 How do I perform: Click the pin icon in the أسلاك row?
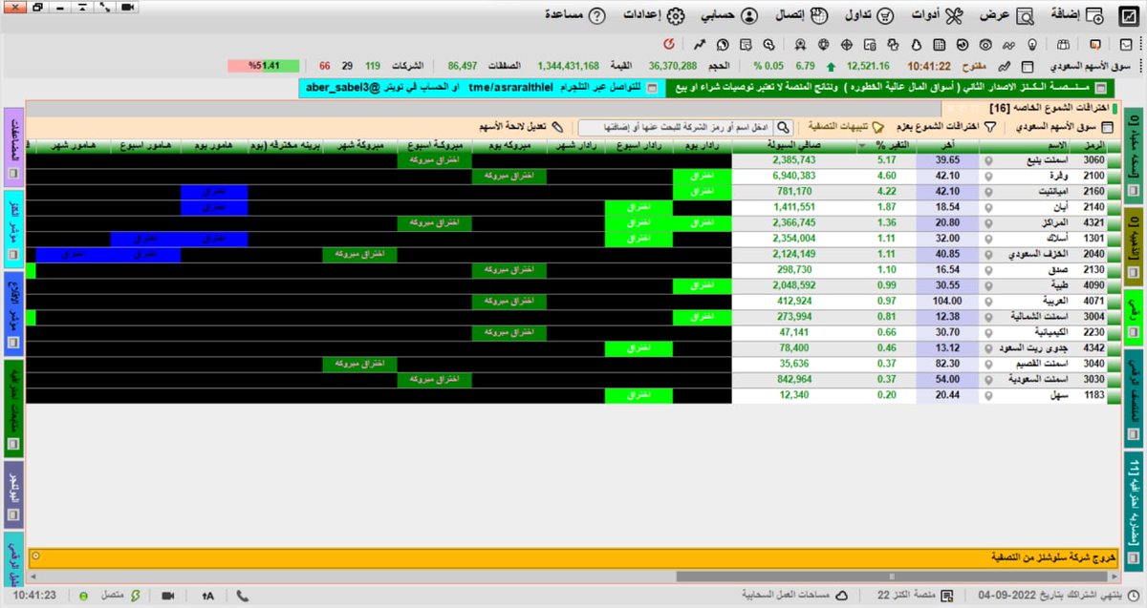pos(989,239)
